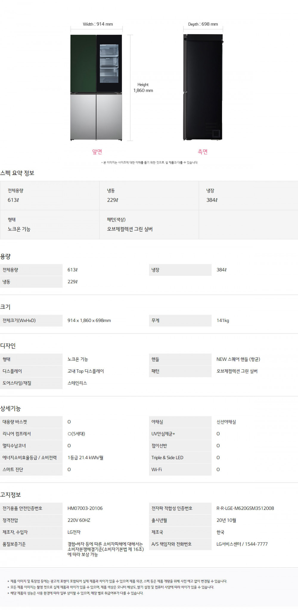Click the Height 1,860 mm label
The image size is (298, 610).
coord(143,88)
